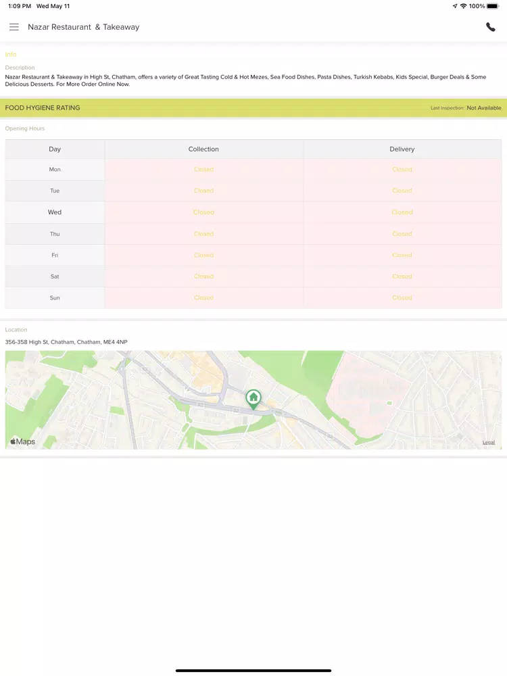This screenshot has height=676, width=507.
Task: Tap the Opening Hours label
Action: click(x=25, y=128)
